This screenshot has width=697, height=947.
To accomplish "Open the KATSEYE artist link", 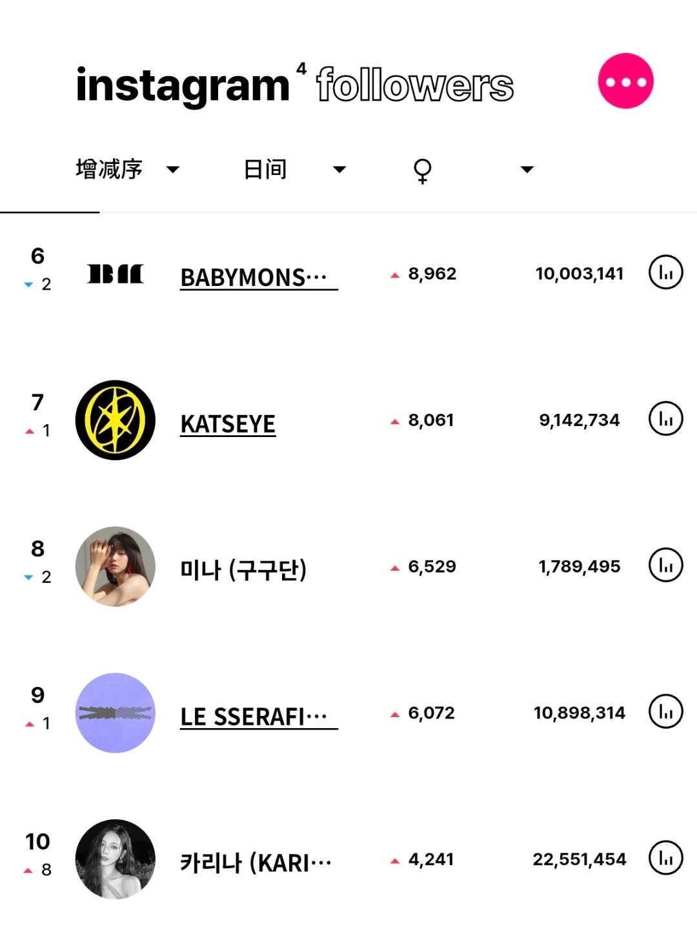I will point(228,424).
